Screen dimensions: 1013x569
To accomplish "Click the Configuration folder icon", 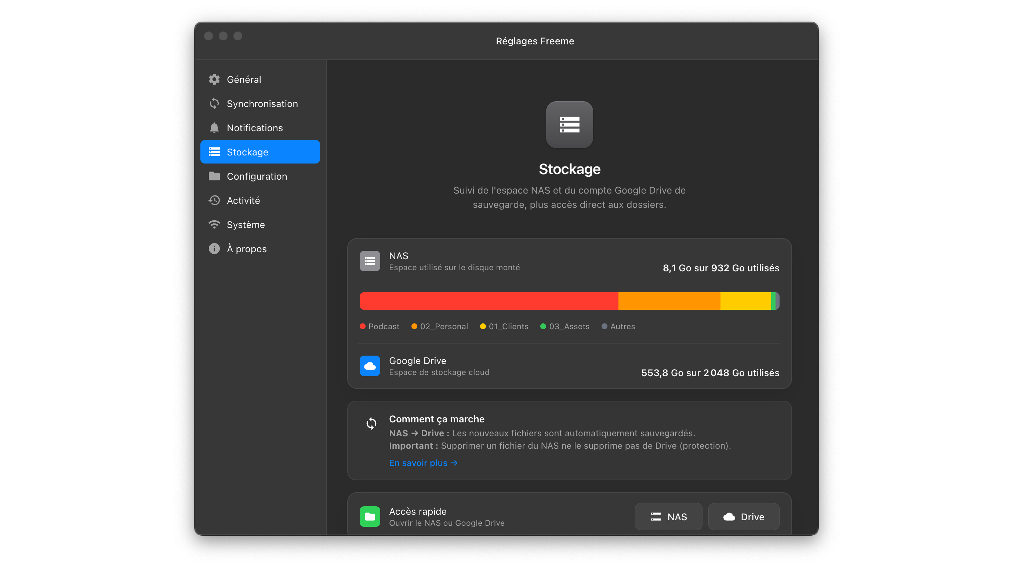I will 214,176.
